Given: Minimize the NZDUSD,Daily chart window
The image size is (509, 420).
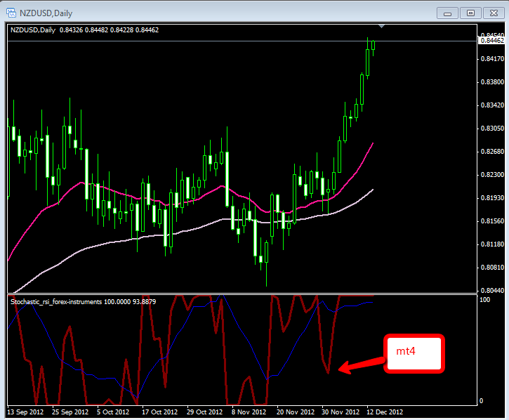Looking at the screenshot, I should pos(447,13).
